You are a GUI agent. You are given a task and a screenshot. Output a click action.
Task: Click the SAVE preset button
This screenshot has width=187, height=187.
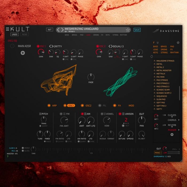click(137, 30)
